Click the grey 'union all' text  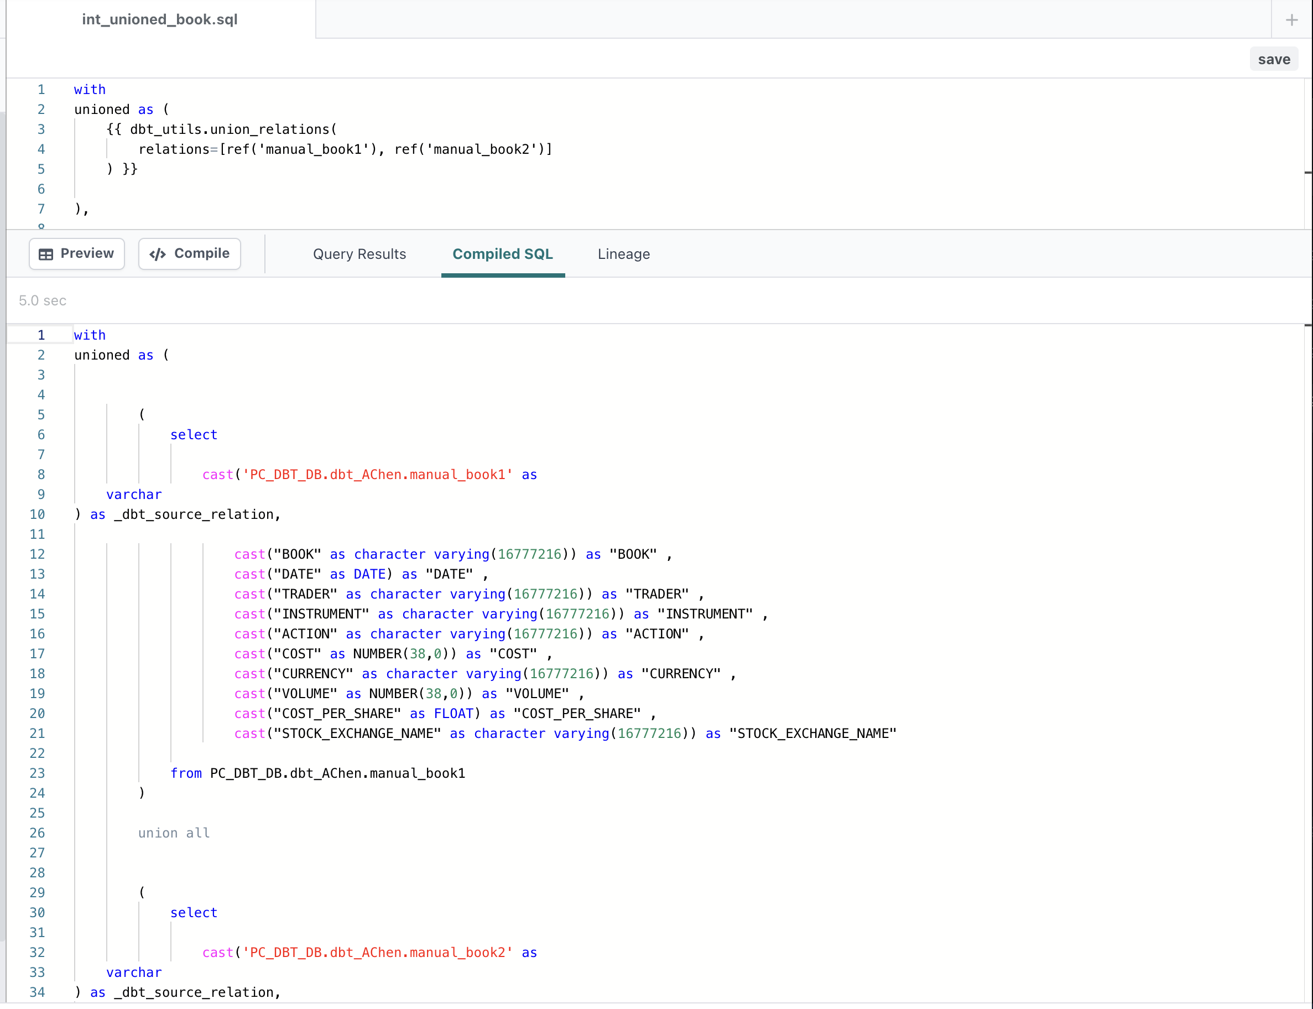[x=174, y=833]
